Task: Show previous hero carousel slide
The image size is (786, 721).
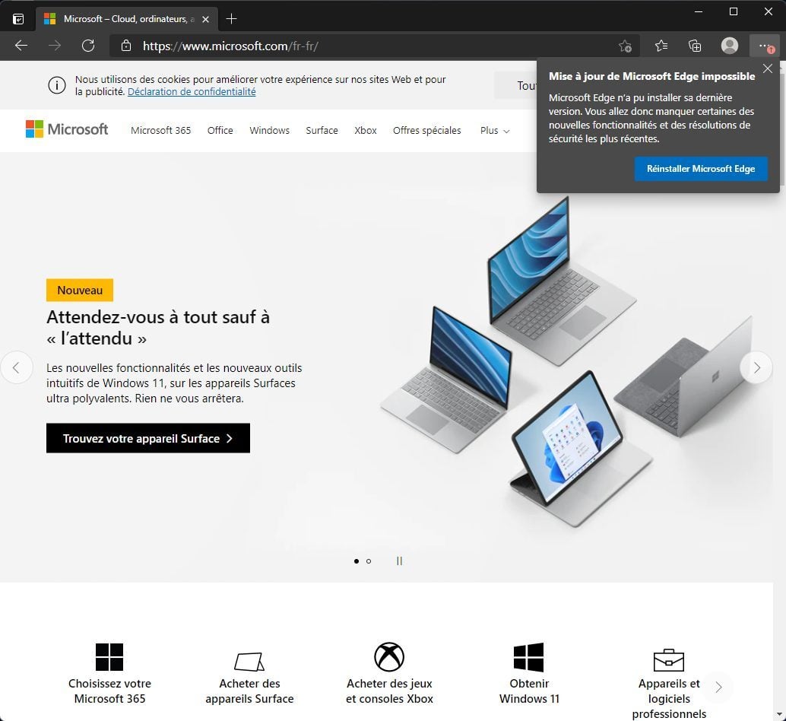Action: point(17,367)
